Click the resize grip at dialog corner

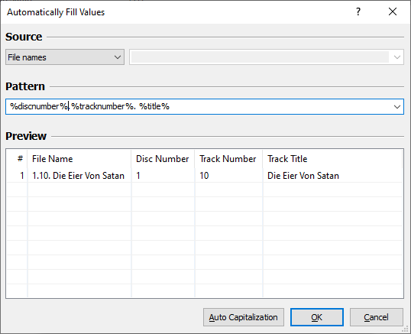tap(406, 329)
